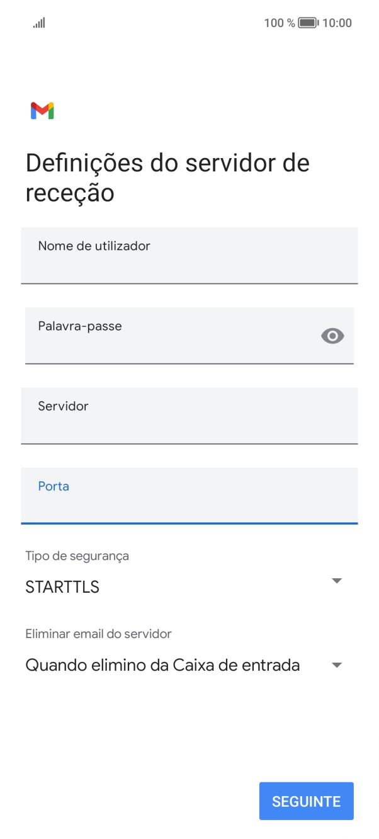Select the STARTTLS security option
Screen dimensions: 379x839
coord(62,586)
